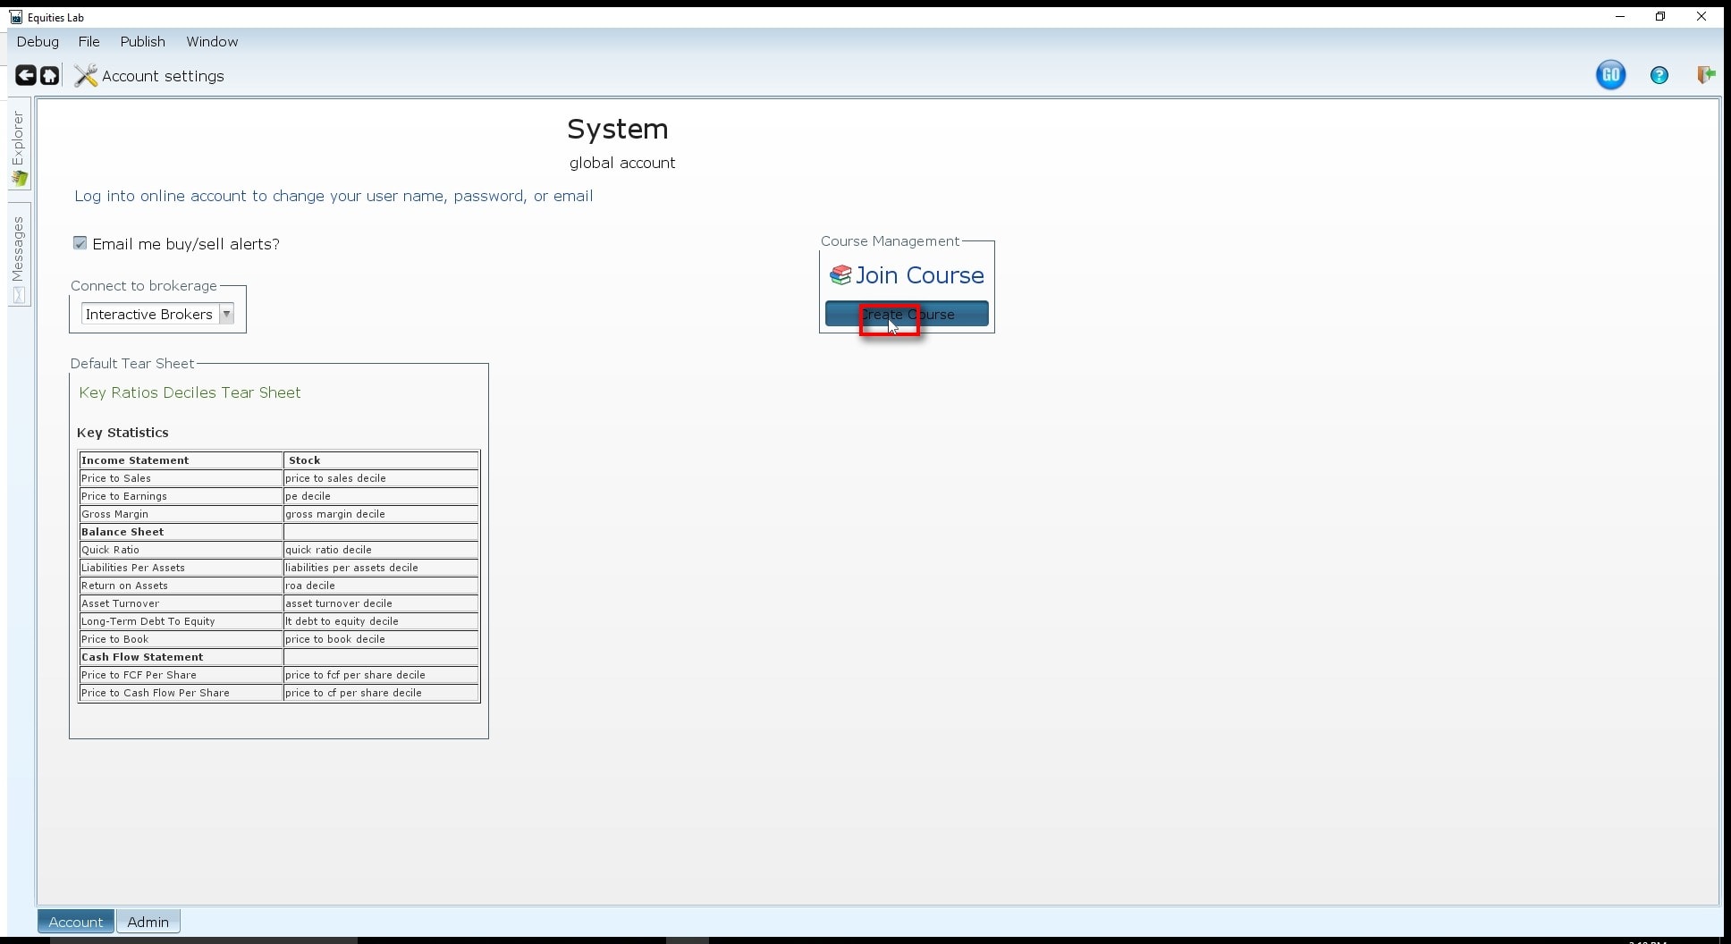Viewport: 1731px width, 944px height.
Task: Click the Account settings wrench icon
Action: [86, 76]
